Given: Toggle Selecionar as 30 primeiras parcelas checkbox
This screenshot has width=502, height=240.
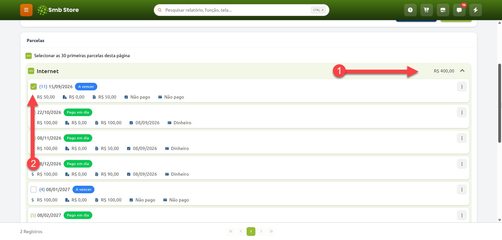Looking at the screenshot, I should click(29, 56).
